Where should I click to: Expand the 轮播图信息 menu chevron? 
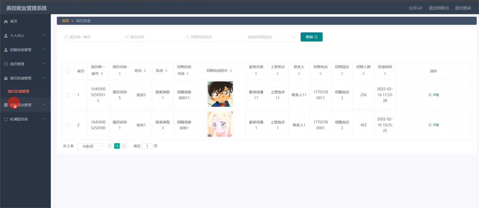tap(44, 118)
